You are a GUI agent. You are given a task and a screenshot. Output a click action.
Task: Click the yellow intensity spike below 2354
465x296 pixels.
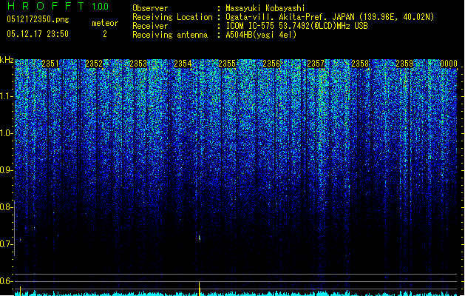(x=200, y=289)
